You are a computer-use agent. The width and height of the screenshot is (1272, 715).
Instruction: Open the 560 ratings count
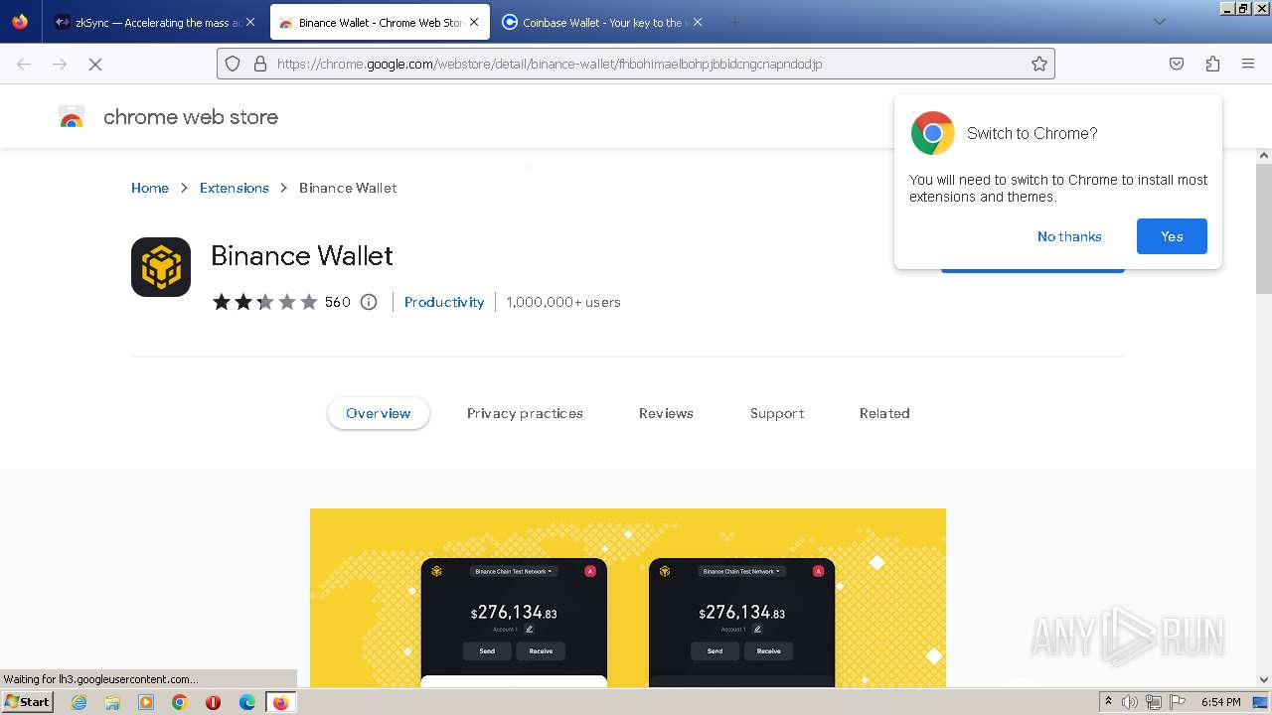338,302
